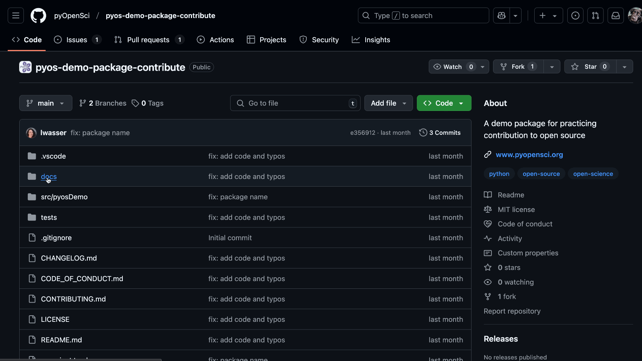Open the user profile avatar menu
Screen dimensions: 642x361
pos(635,15)
